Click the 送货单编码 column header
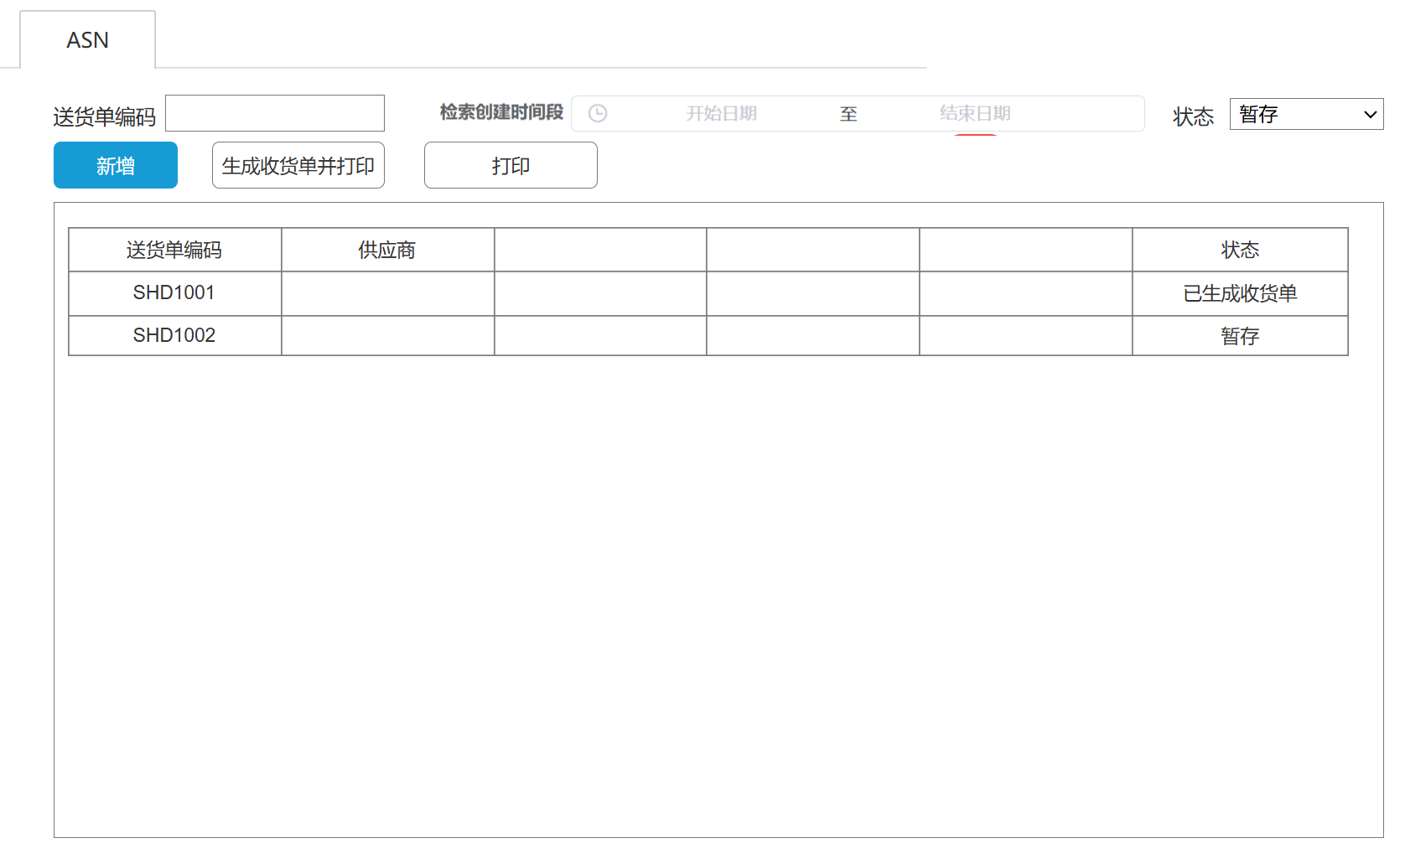Image resolution: width=1405 pixels, height=843 pixels. click(174, 250)
